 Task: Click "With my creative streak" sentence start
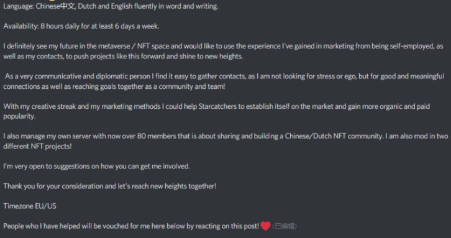click(x=39, y=106)
